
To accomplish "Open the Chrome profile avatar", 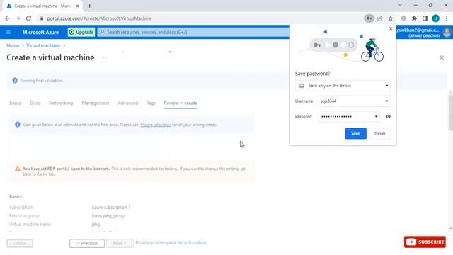I will click(436, 18).
